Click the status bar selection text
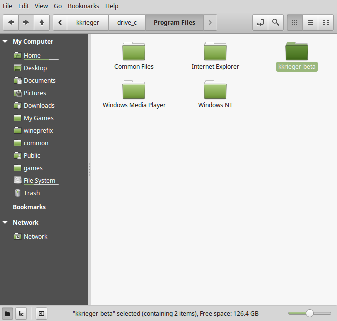The width and height of the screenshot is (337, 321). pyautogui.click(x=165, y=313)
